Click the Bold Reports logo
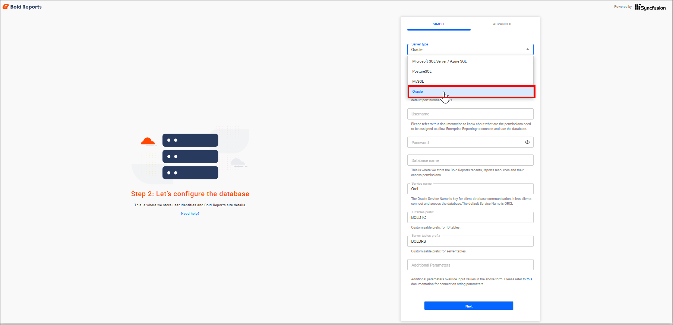Screen dimensions: 673x325 (22, 7)
